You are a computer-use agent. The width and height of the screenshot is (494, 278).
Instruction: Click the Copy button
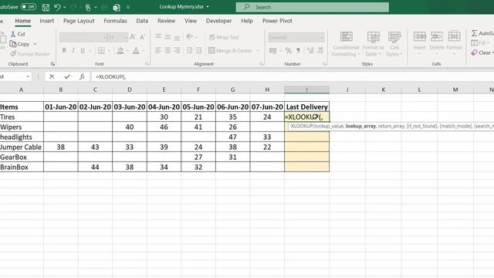[19, 44]
